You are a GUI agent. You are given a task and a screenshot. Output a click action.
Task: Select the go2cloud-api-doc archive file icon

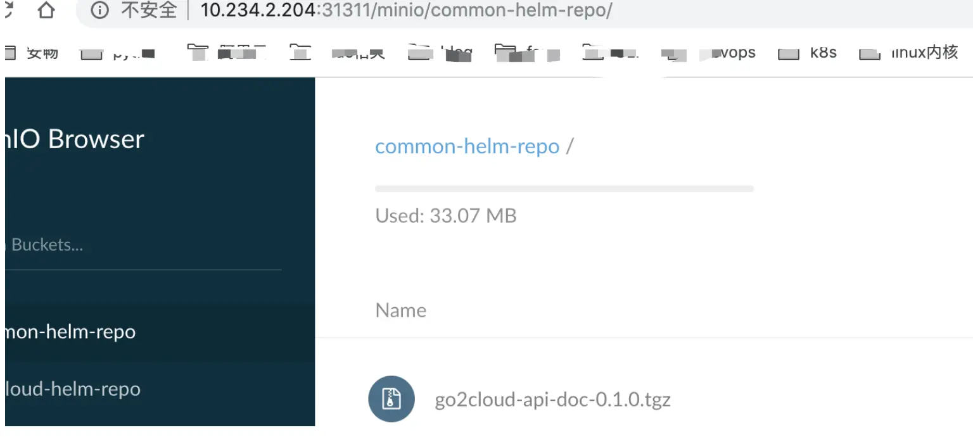391,399
